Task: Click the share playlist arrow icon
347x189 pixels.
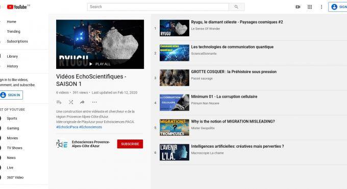Action: pos(82,102)
